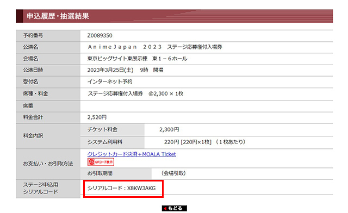Screen dimensions: 348x213
Task: Click the 申込履歴・抽選結果 header bar
Action: 174,16
